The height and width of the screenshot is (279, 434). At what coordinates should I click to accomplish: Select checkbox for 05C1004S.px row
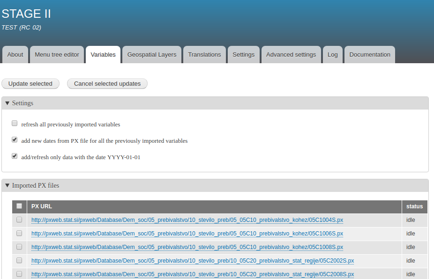pyautogui.click(x=19, y=220)
